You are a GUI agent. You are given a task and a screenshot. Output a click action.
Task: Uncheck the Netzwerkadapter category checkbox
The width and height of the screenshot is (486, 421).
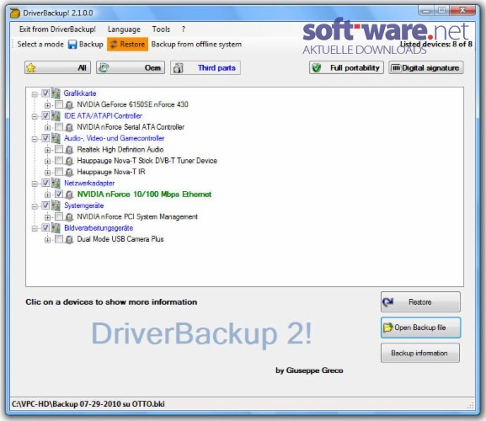(x=45, y=183)
